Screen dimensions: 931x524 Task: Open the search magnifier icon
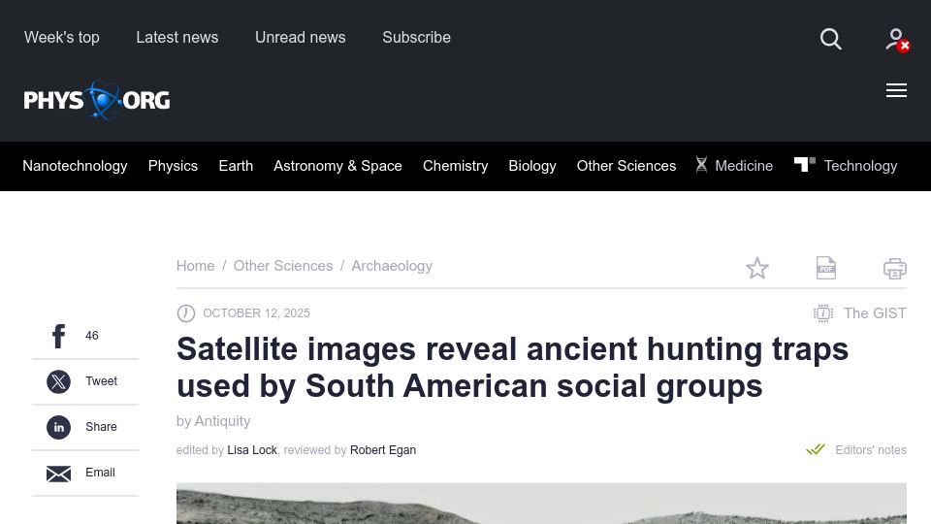pyautogui.click(x=831, y=39)
